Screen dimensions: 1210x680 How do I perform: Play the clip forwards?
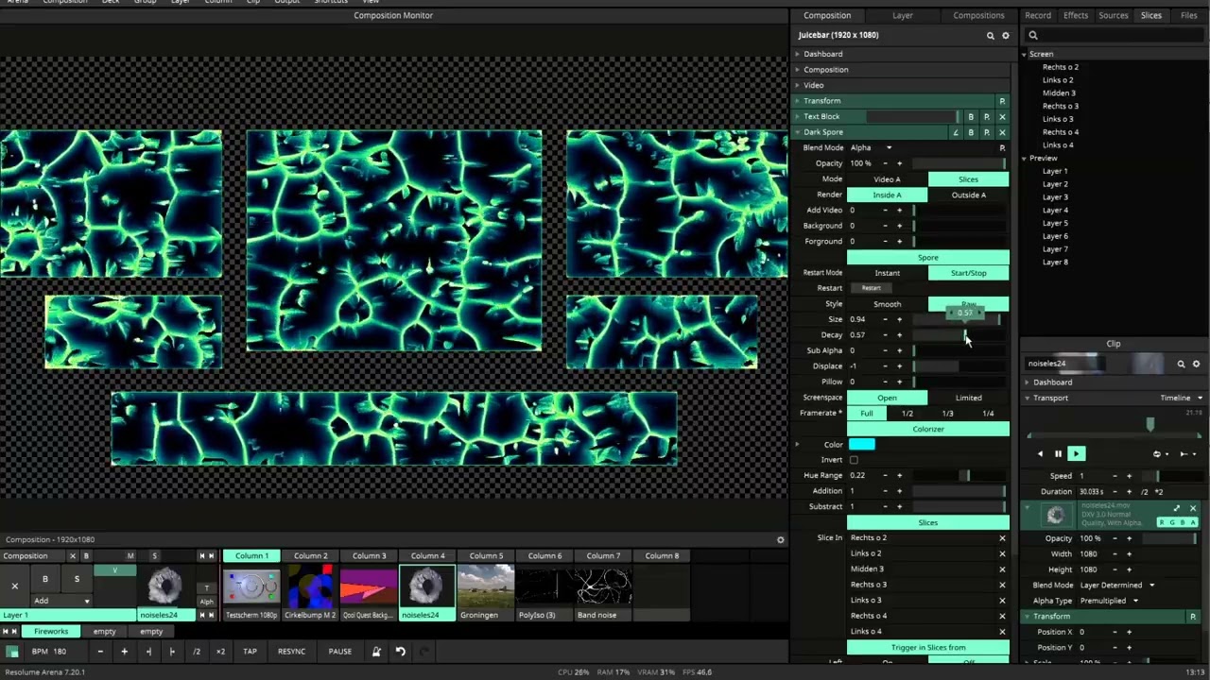[1076, 453]
